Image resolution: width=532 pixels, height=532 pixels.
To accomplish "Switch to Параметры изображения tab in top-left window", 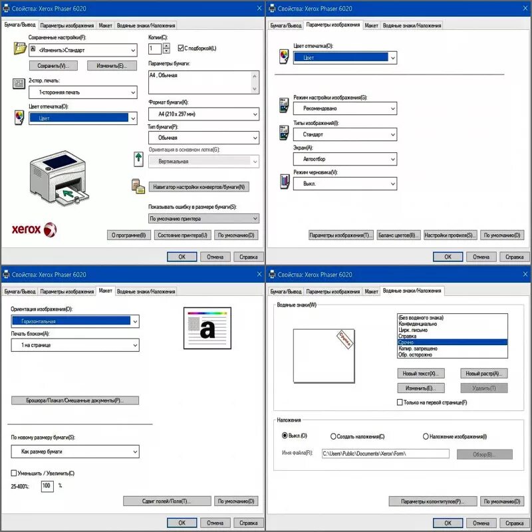I will pyautogui.click(x=67, y=25).
